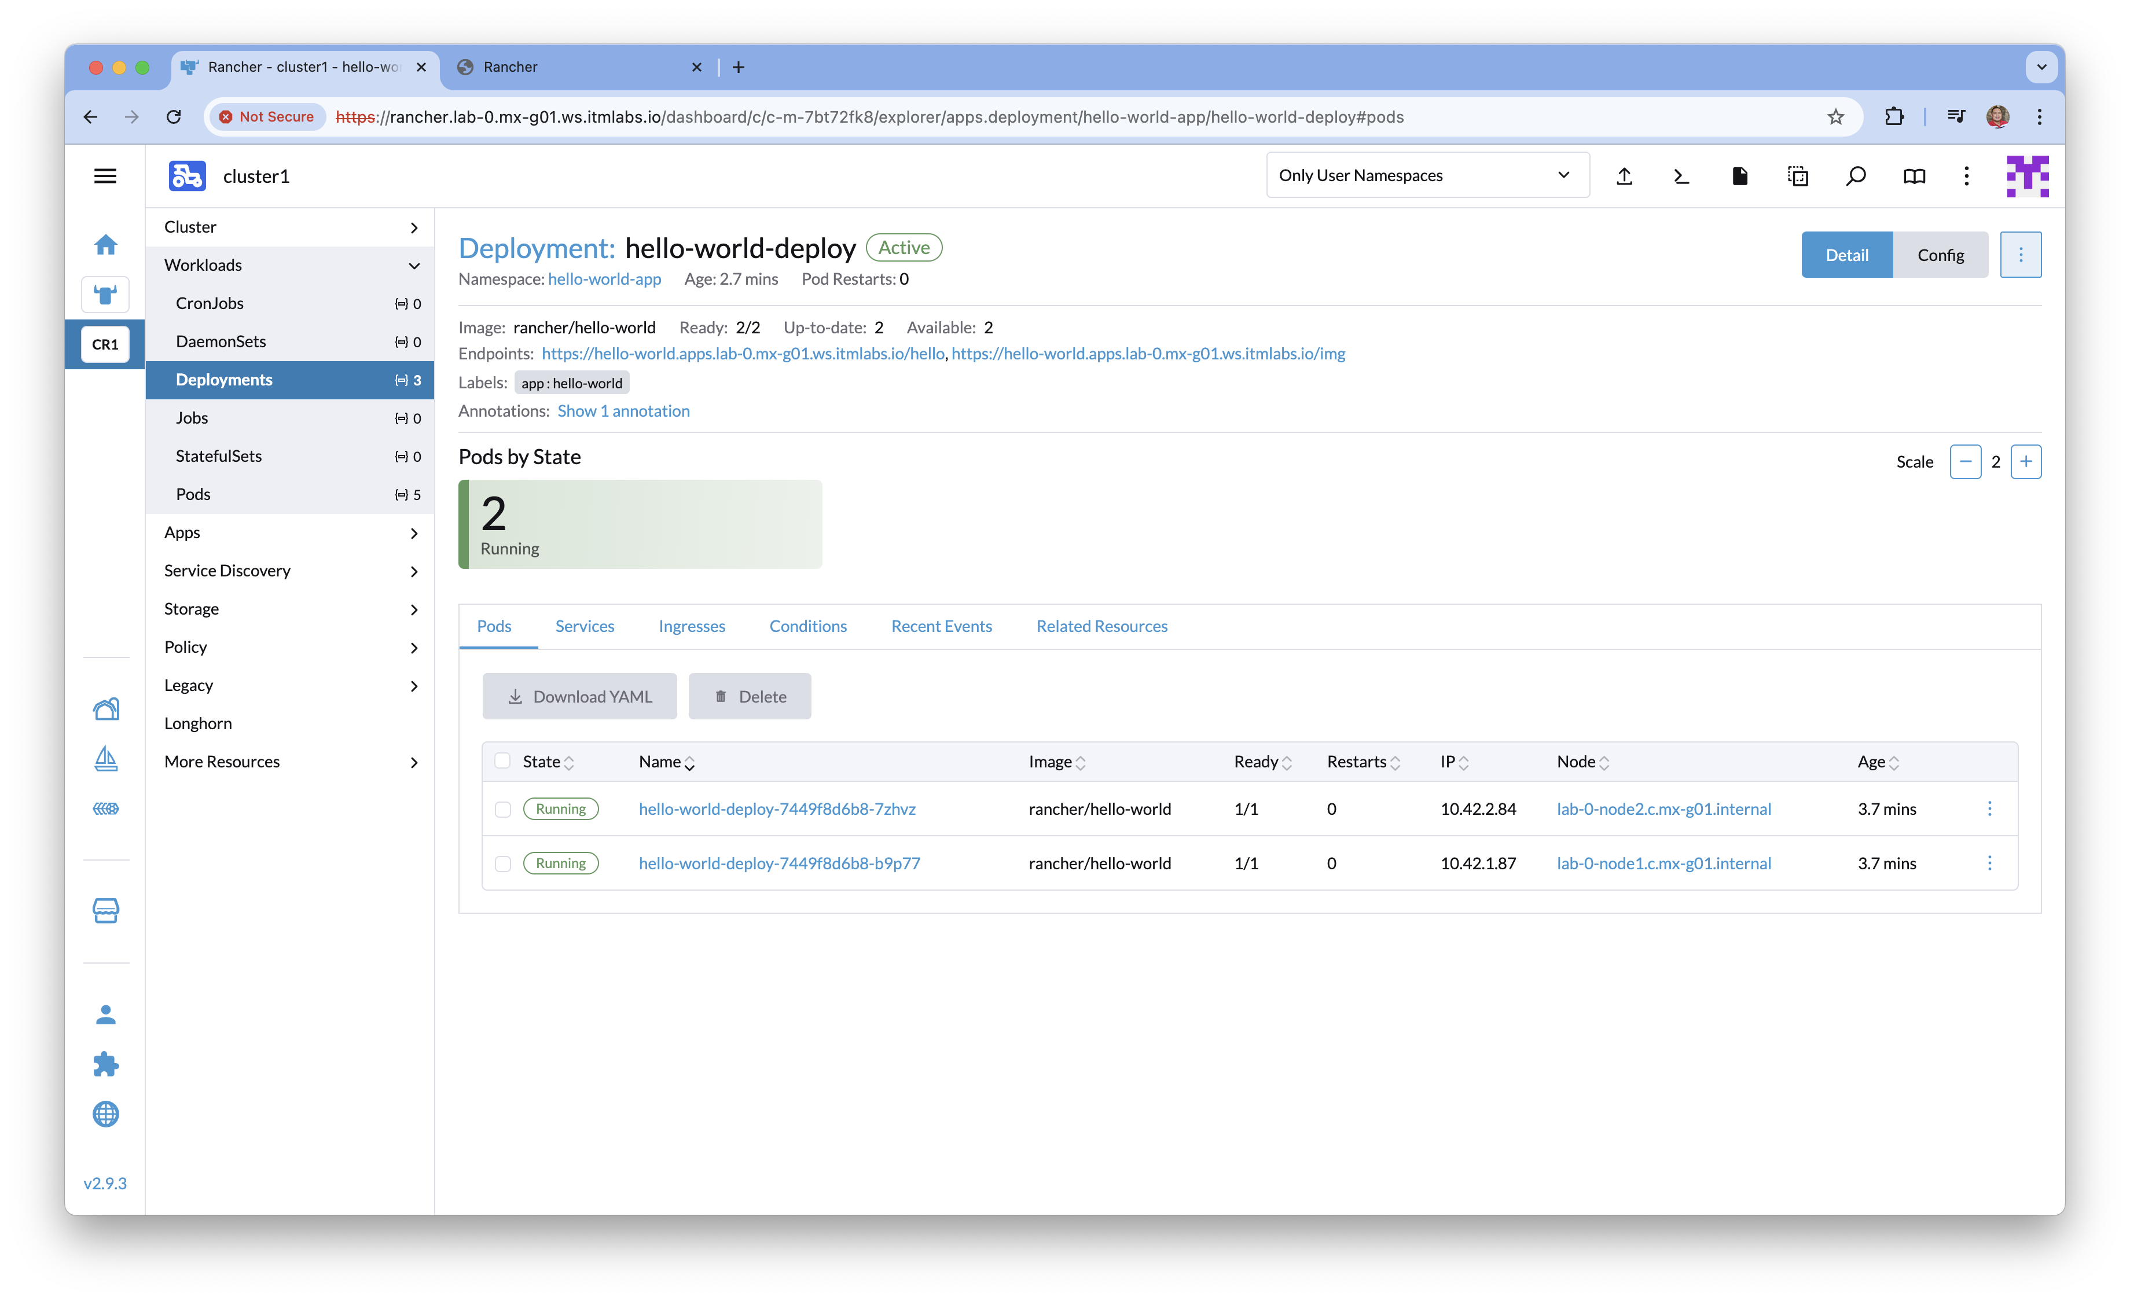The height and width of the screenshot is (1301, 2130).
Task: Click the Copy KubeConfig to clipboard icon
Action: 1798,177
